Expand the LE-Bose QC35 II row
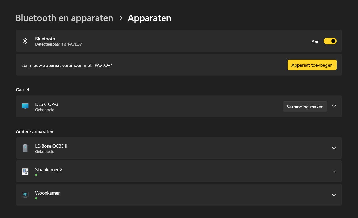 tap(334, 148)
